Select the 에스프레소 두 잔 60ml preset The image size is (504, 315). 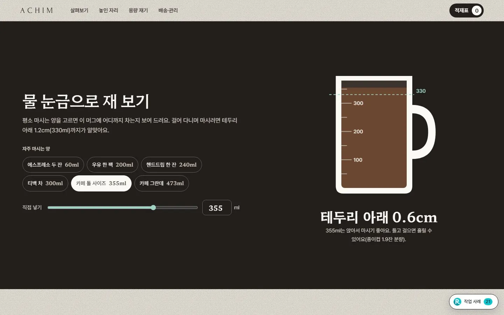coord(53,165)
